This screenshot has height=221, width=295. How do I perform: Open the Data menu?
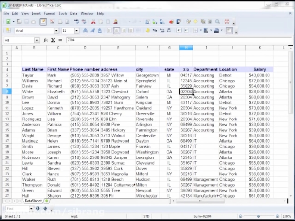[73, 14]
